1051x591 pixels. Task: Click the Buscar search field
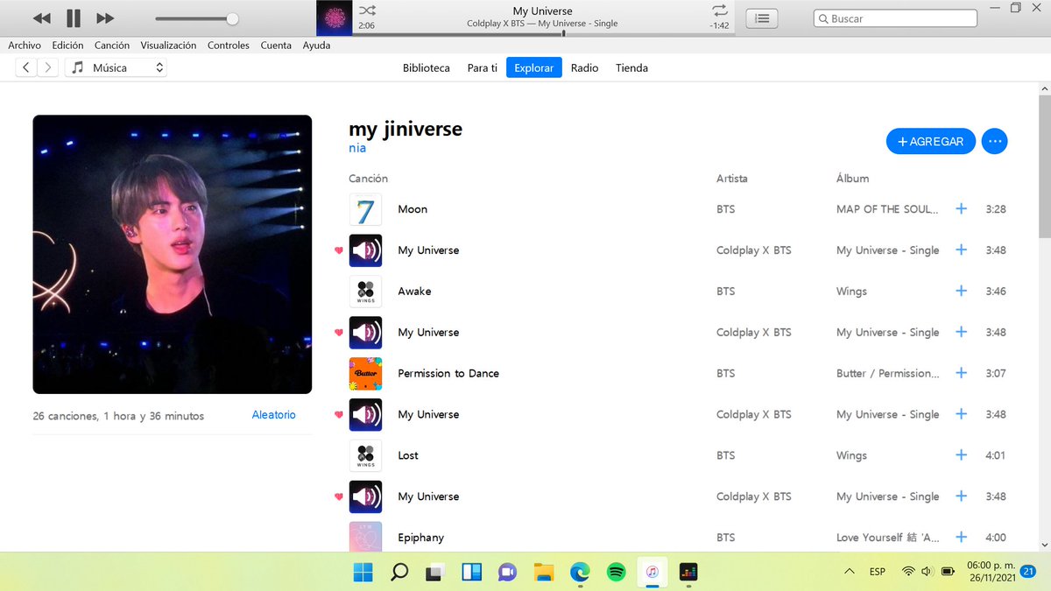(895, 18)
